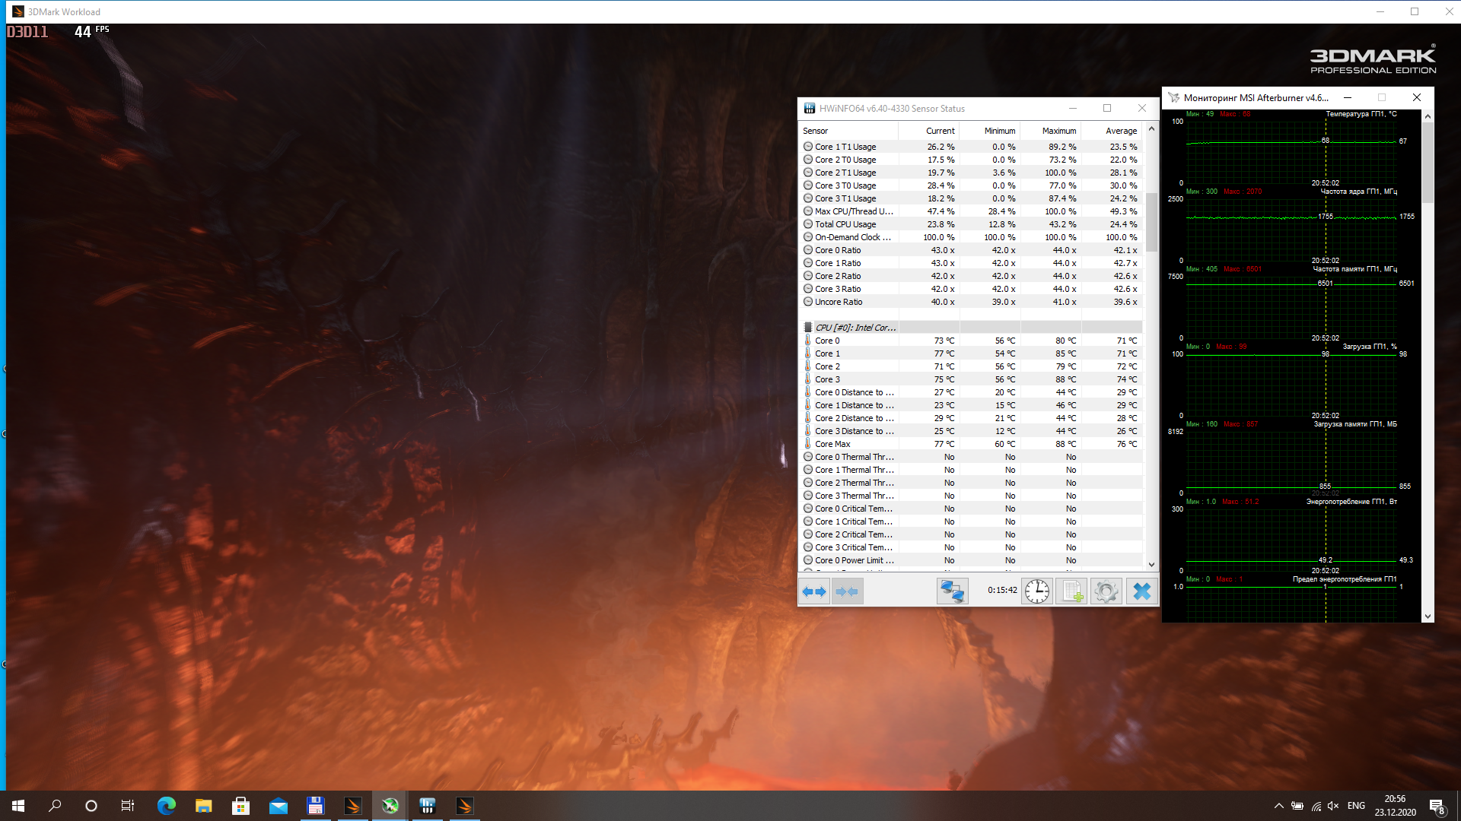Select the Core Max temperature row
Viewport: 1461px width, 821px height.
(832, 444)
